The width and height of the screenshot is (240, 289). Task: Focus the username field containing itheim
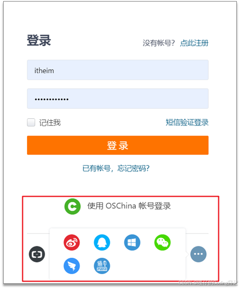click(x=118, y=70)
